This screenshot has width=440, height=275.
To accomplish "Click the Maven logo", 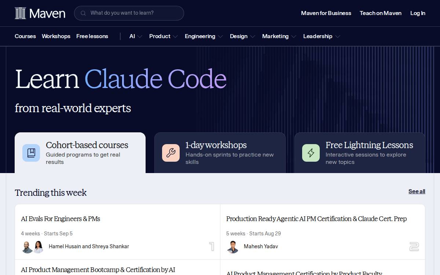I will coord(40,13).
